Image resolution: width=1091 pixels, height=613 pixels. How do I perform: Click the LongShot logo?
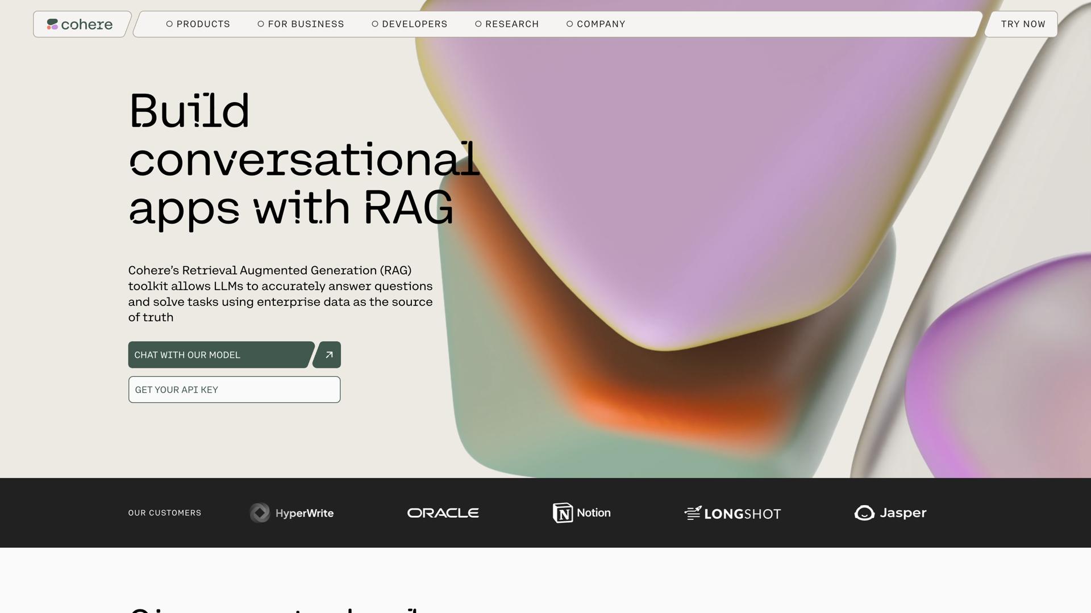tap(732, 514)
